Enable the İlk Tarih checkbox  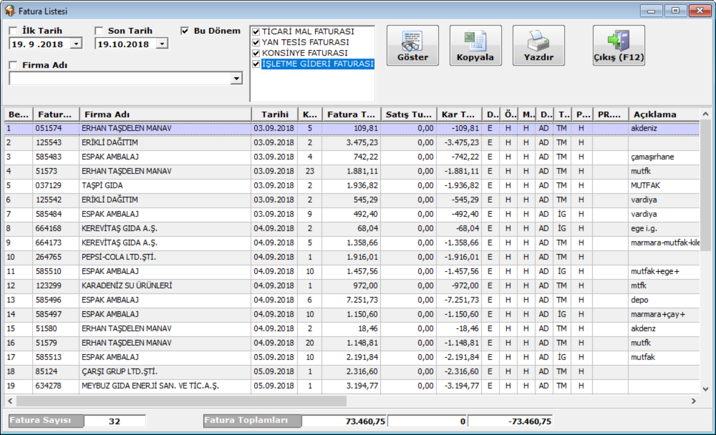click(x=13, y=31)
